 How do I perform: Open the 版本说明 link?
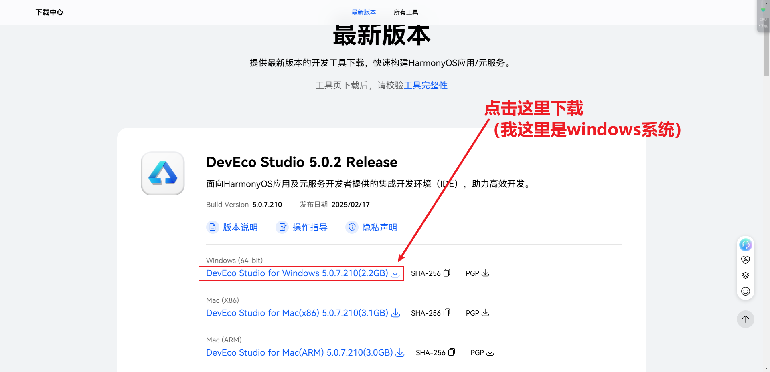pyautogui.click(x=240, y=227)
